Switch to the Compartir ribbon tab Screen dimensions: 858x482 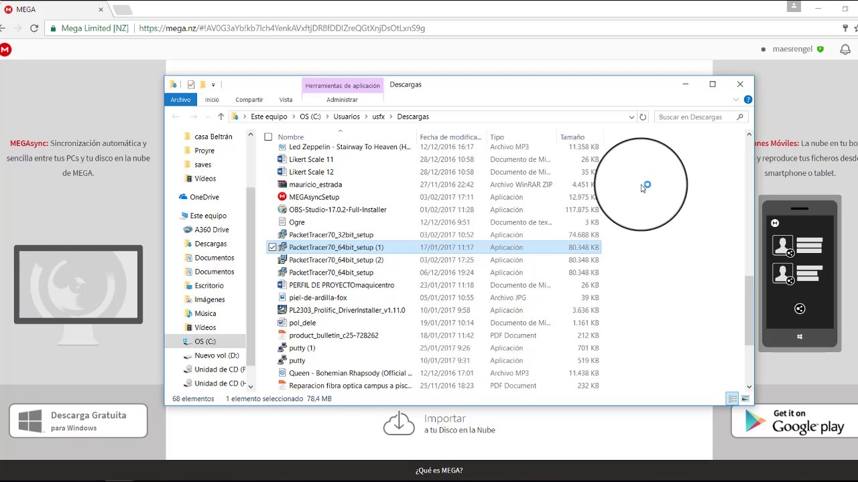point(249,100)
